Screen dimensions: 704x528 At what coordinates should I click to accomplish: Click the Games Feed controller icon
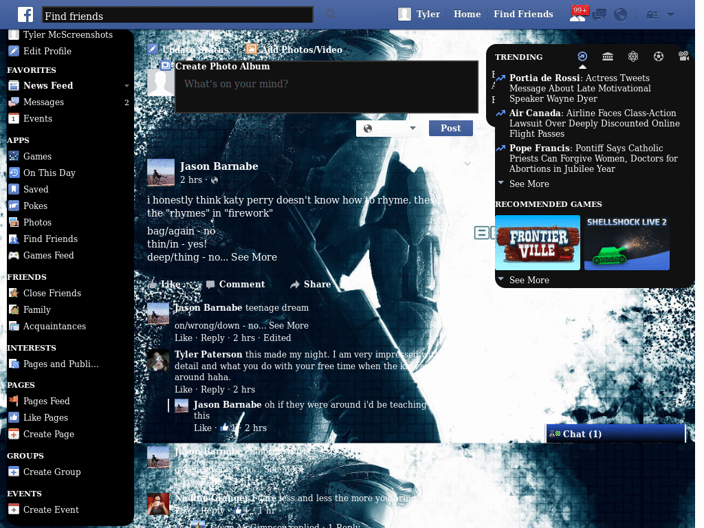click(x=14, y=256)
